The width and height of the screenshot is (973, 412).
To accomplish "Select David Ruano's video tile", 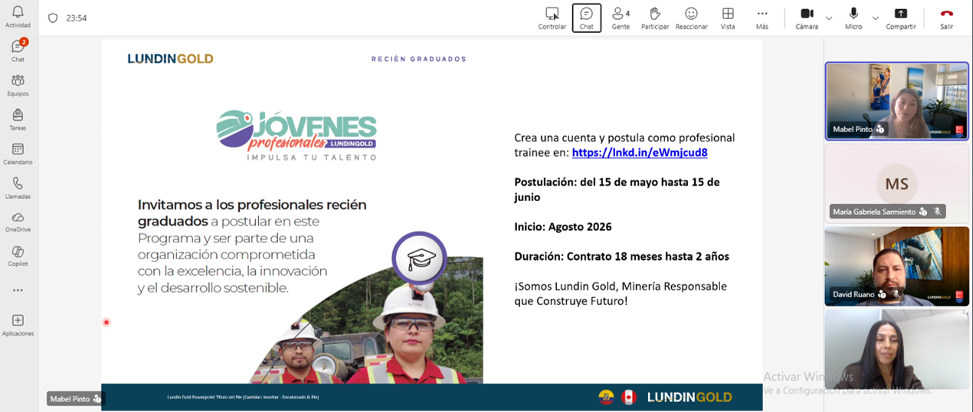I will coord(896,265).
